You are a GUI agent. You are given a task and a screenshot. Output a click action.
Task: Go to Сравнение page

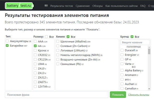[x=83, y=6]
